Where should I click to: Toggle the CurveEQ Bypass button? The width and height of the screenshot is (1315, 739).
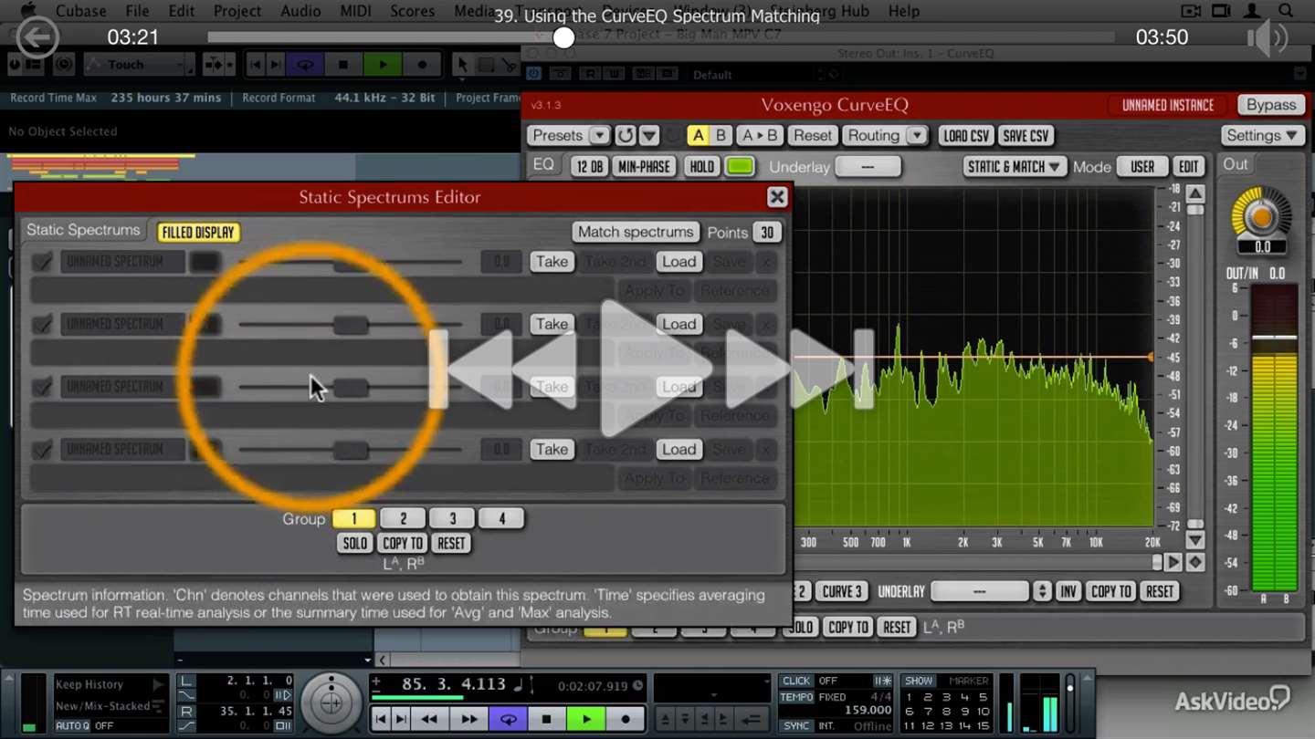click(x=1271, y=105)
